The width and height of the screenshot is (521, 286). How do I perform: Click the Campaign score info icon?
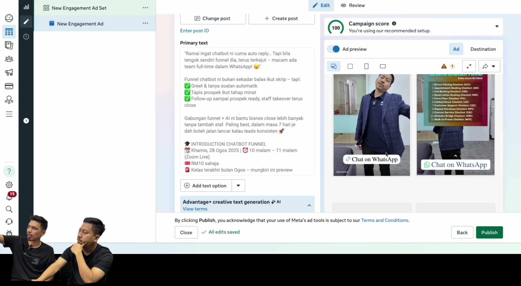point(394,23)
